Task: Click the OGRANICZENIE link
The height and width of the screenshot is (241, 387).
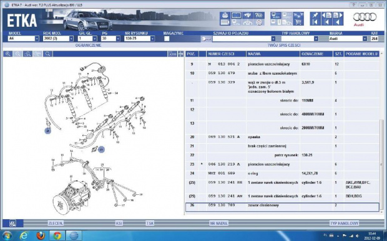Action: click(x=89, y=45)
